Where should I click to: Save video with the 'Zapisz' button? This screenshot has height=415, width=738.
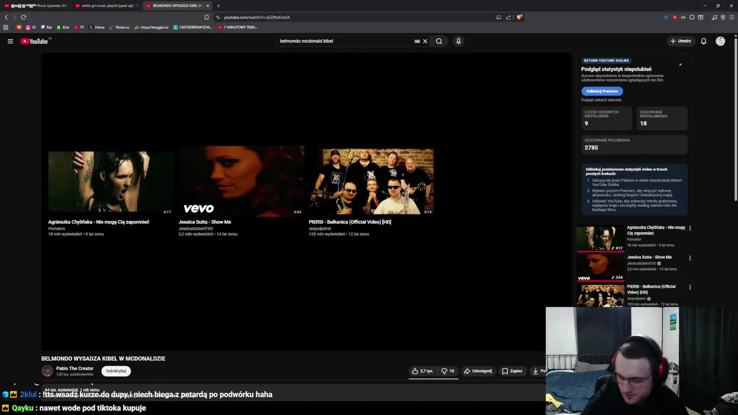click(512, 371)
